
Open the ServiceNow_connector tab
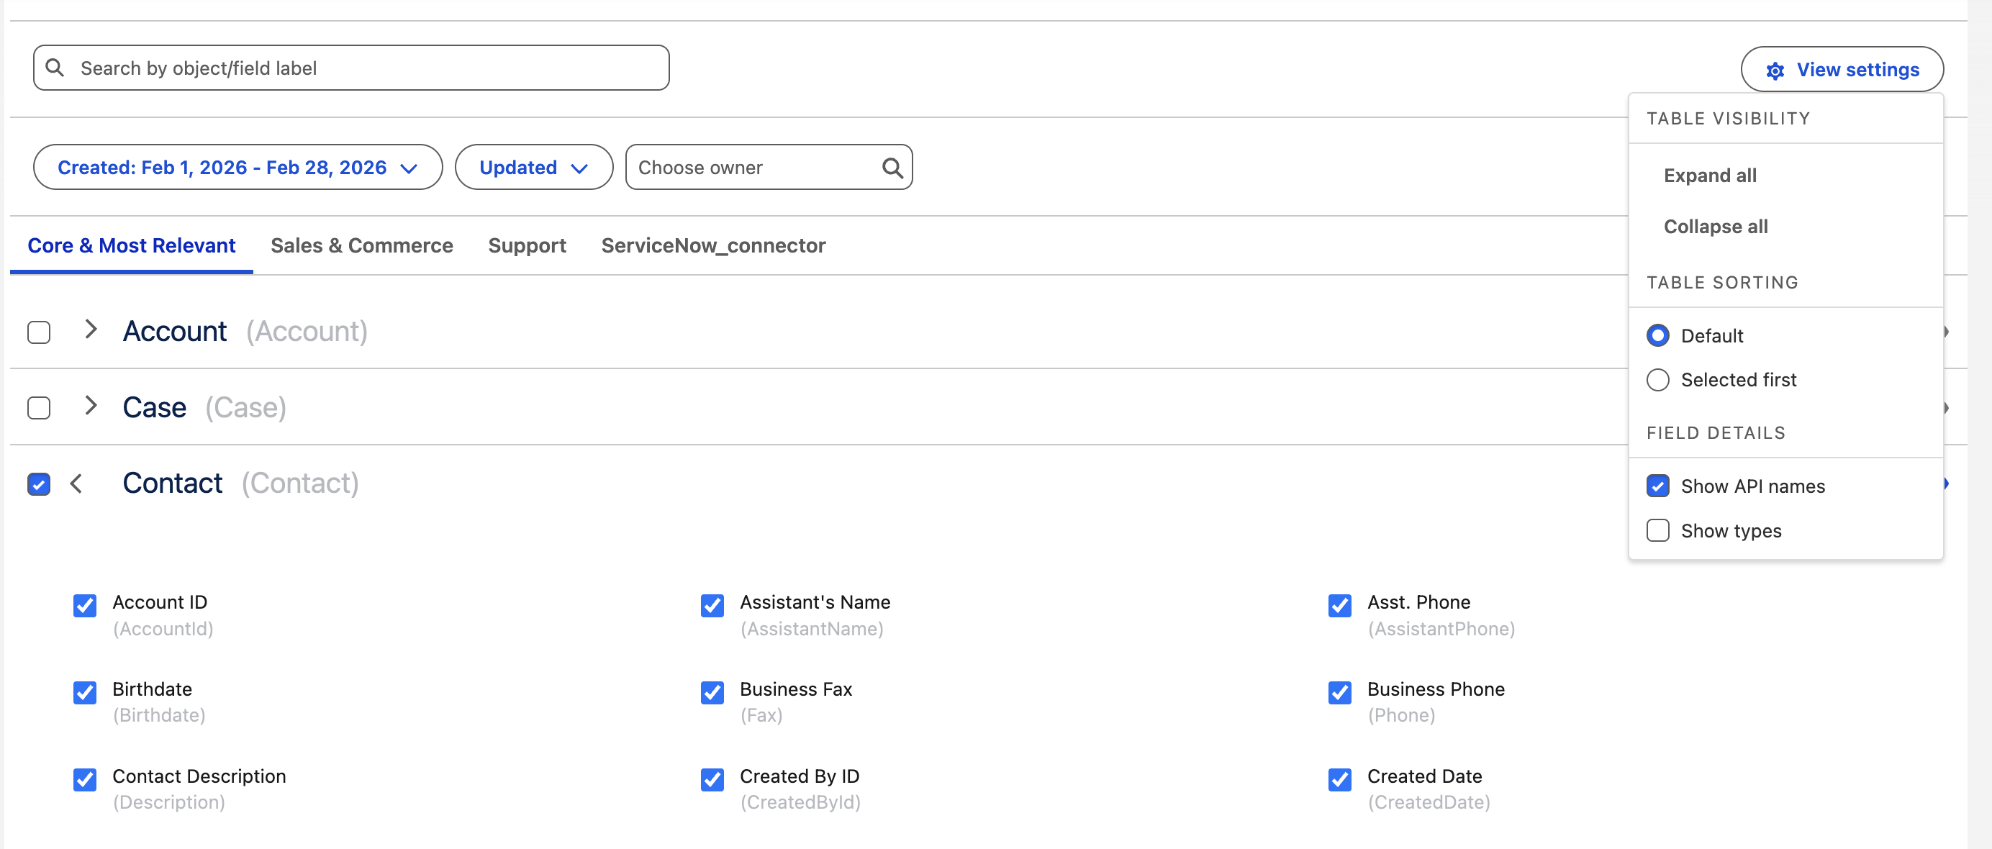point(713,246)
